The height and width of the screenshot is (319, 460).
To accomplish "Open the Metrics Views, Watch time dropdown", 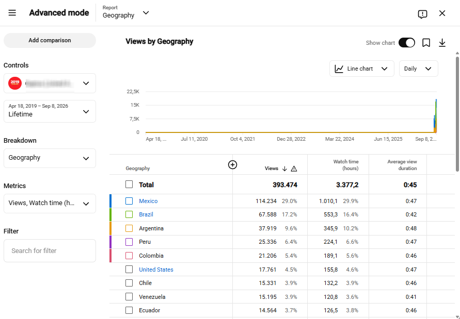I will point(50,204).
